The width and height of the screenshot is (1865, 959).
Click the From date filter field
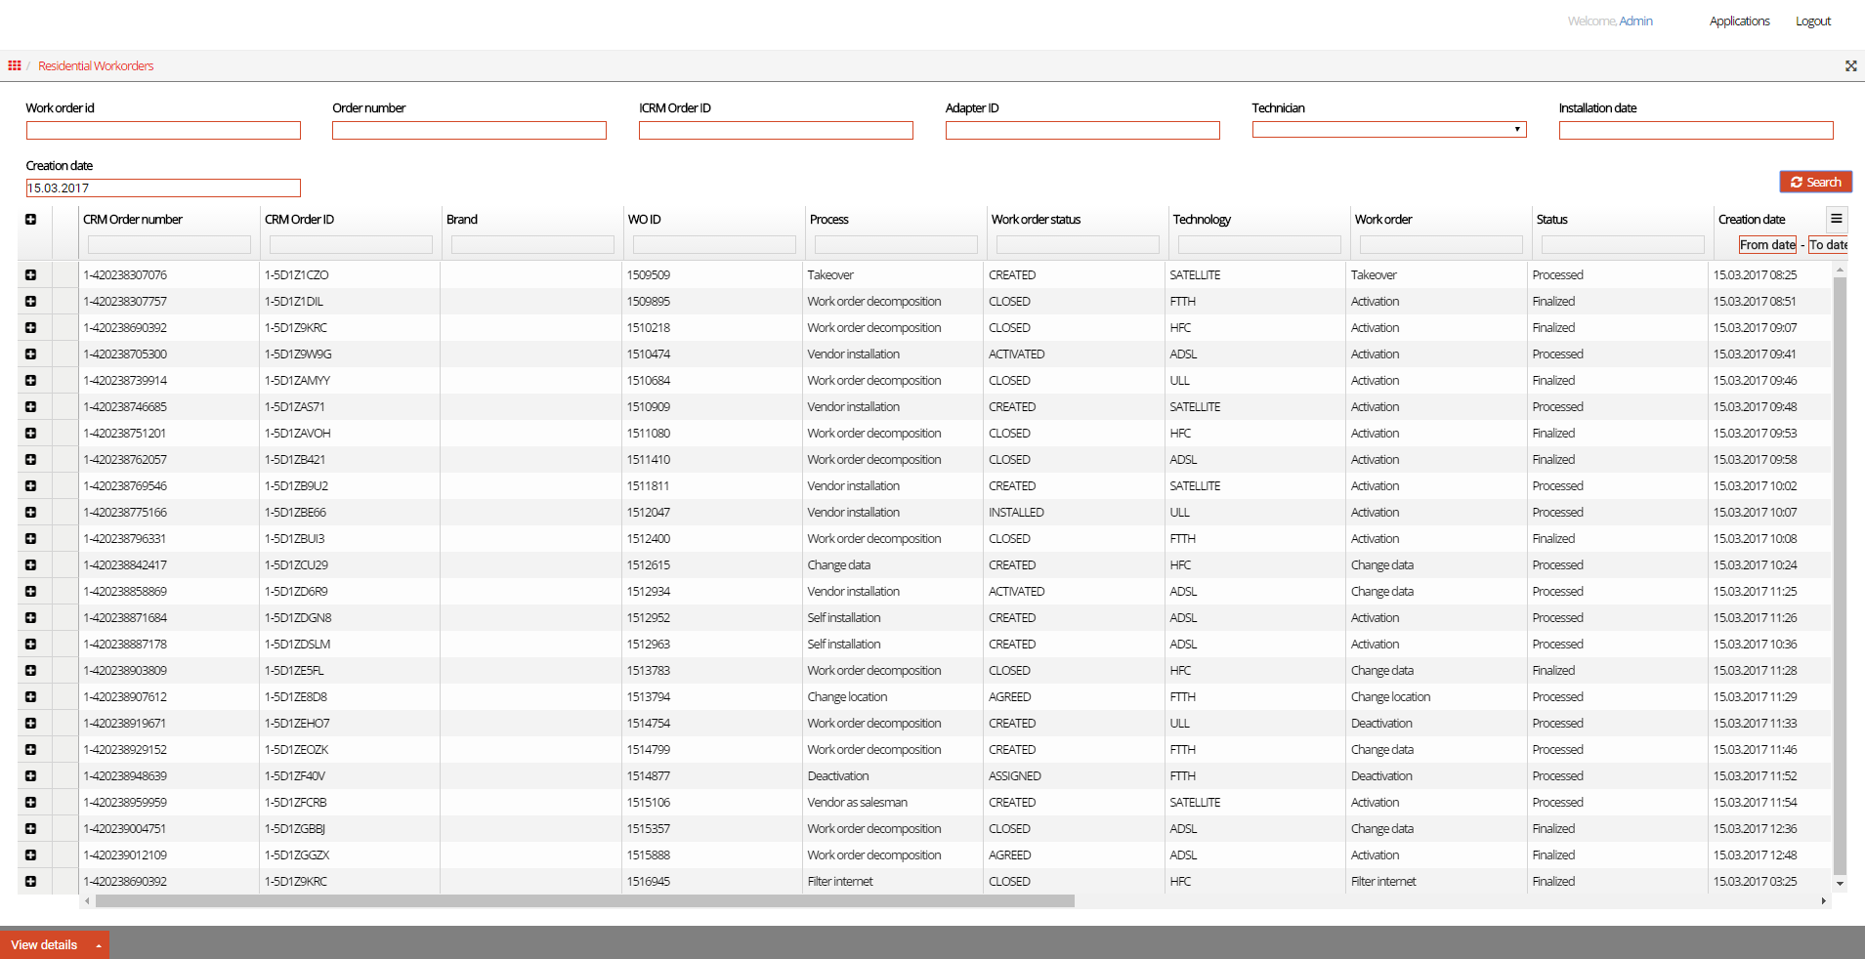(1767, 245)
